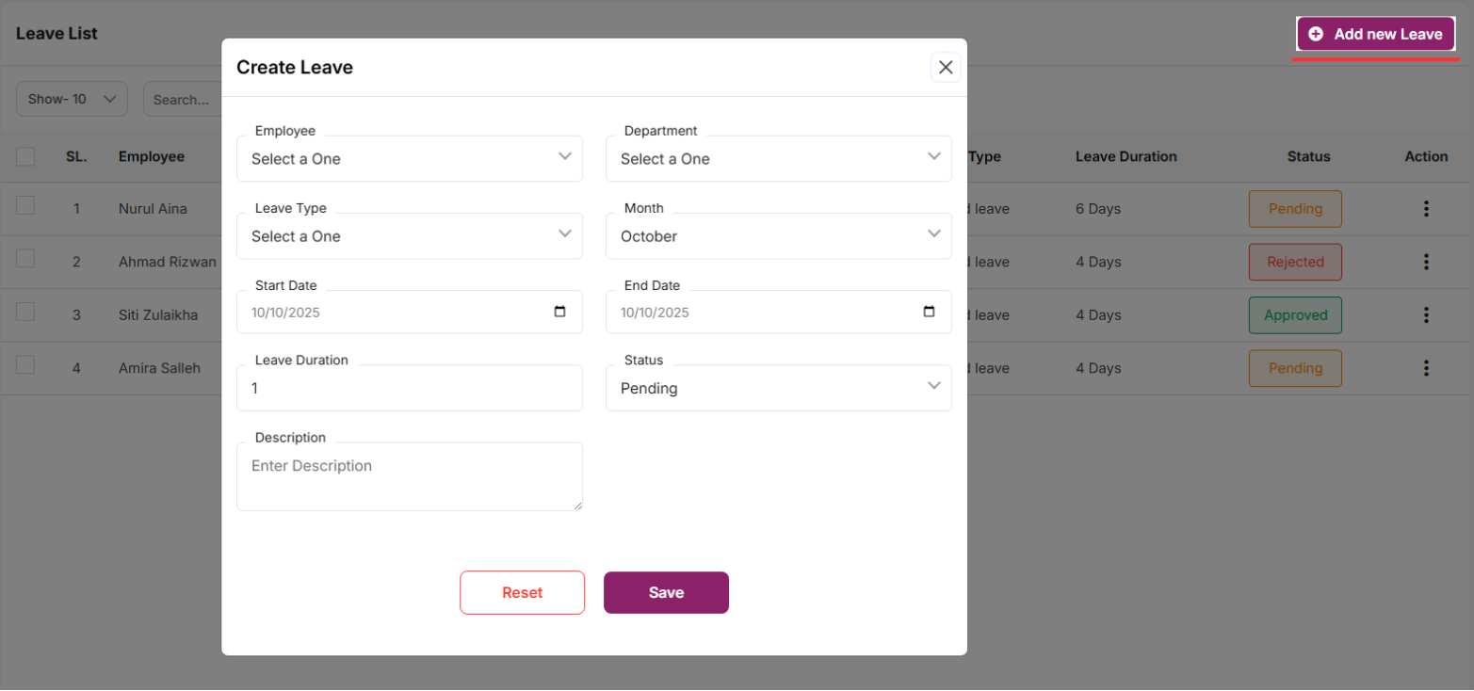Close the Create Leave dialog
1474x691 pixels.
[946, 67]
